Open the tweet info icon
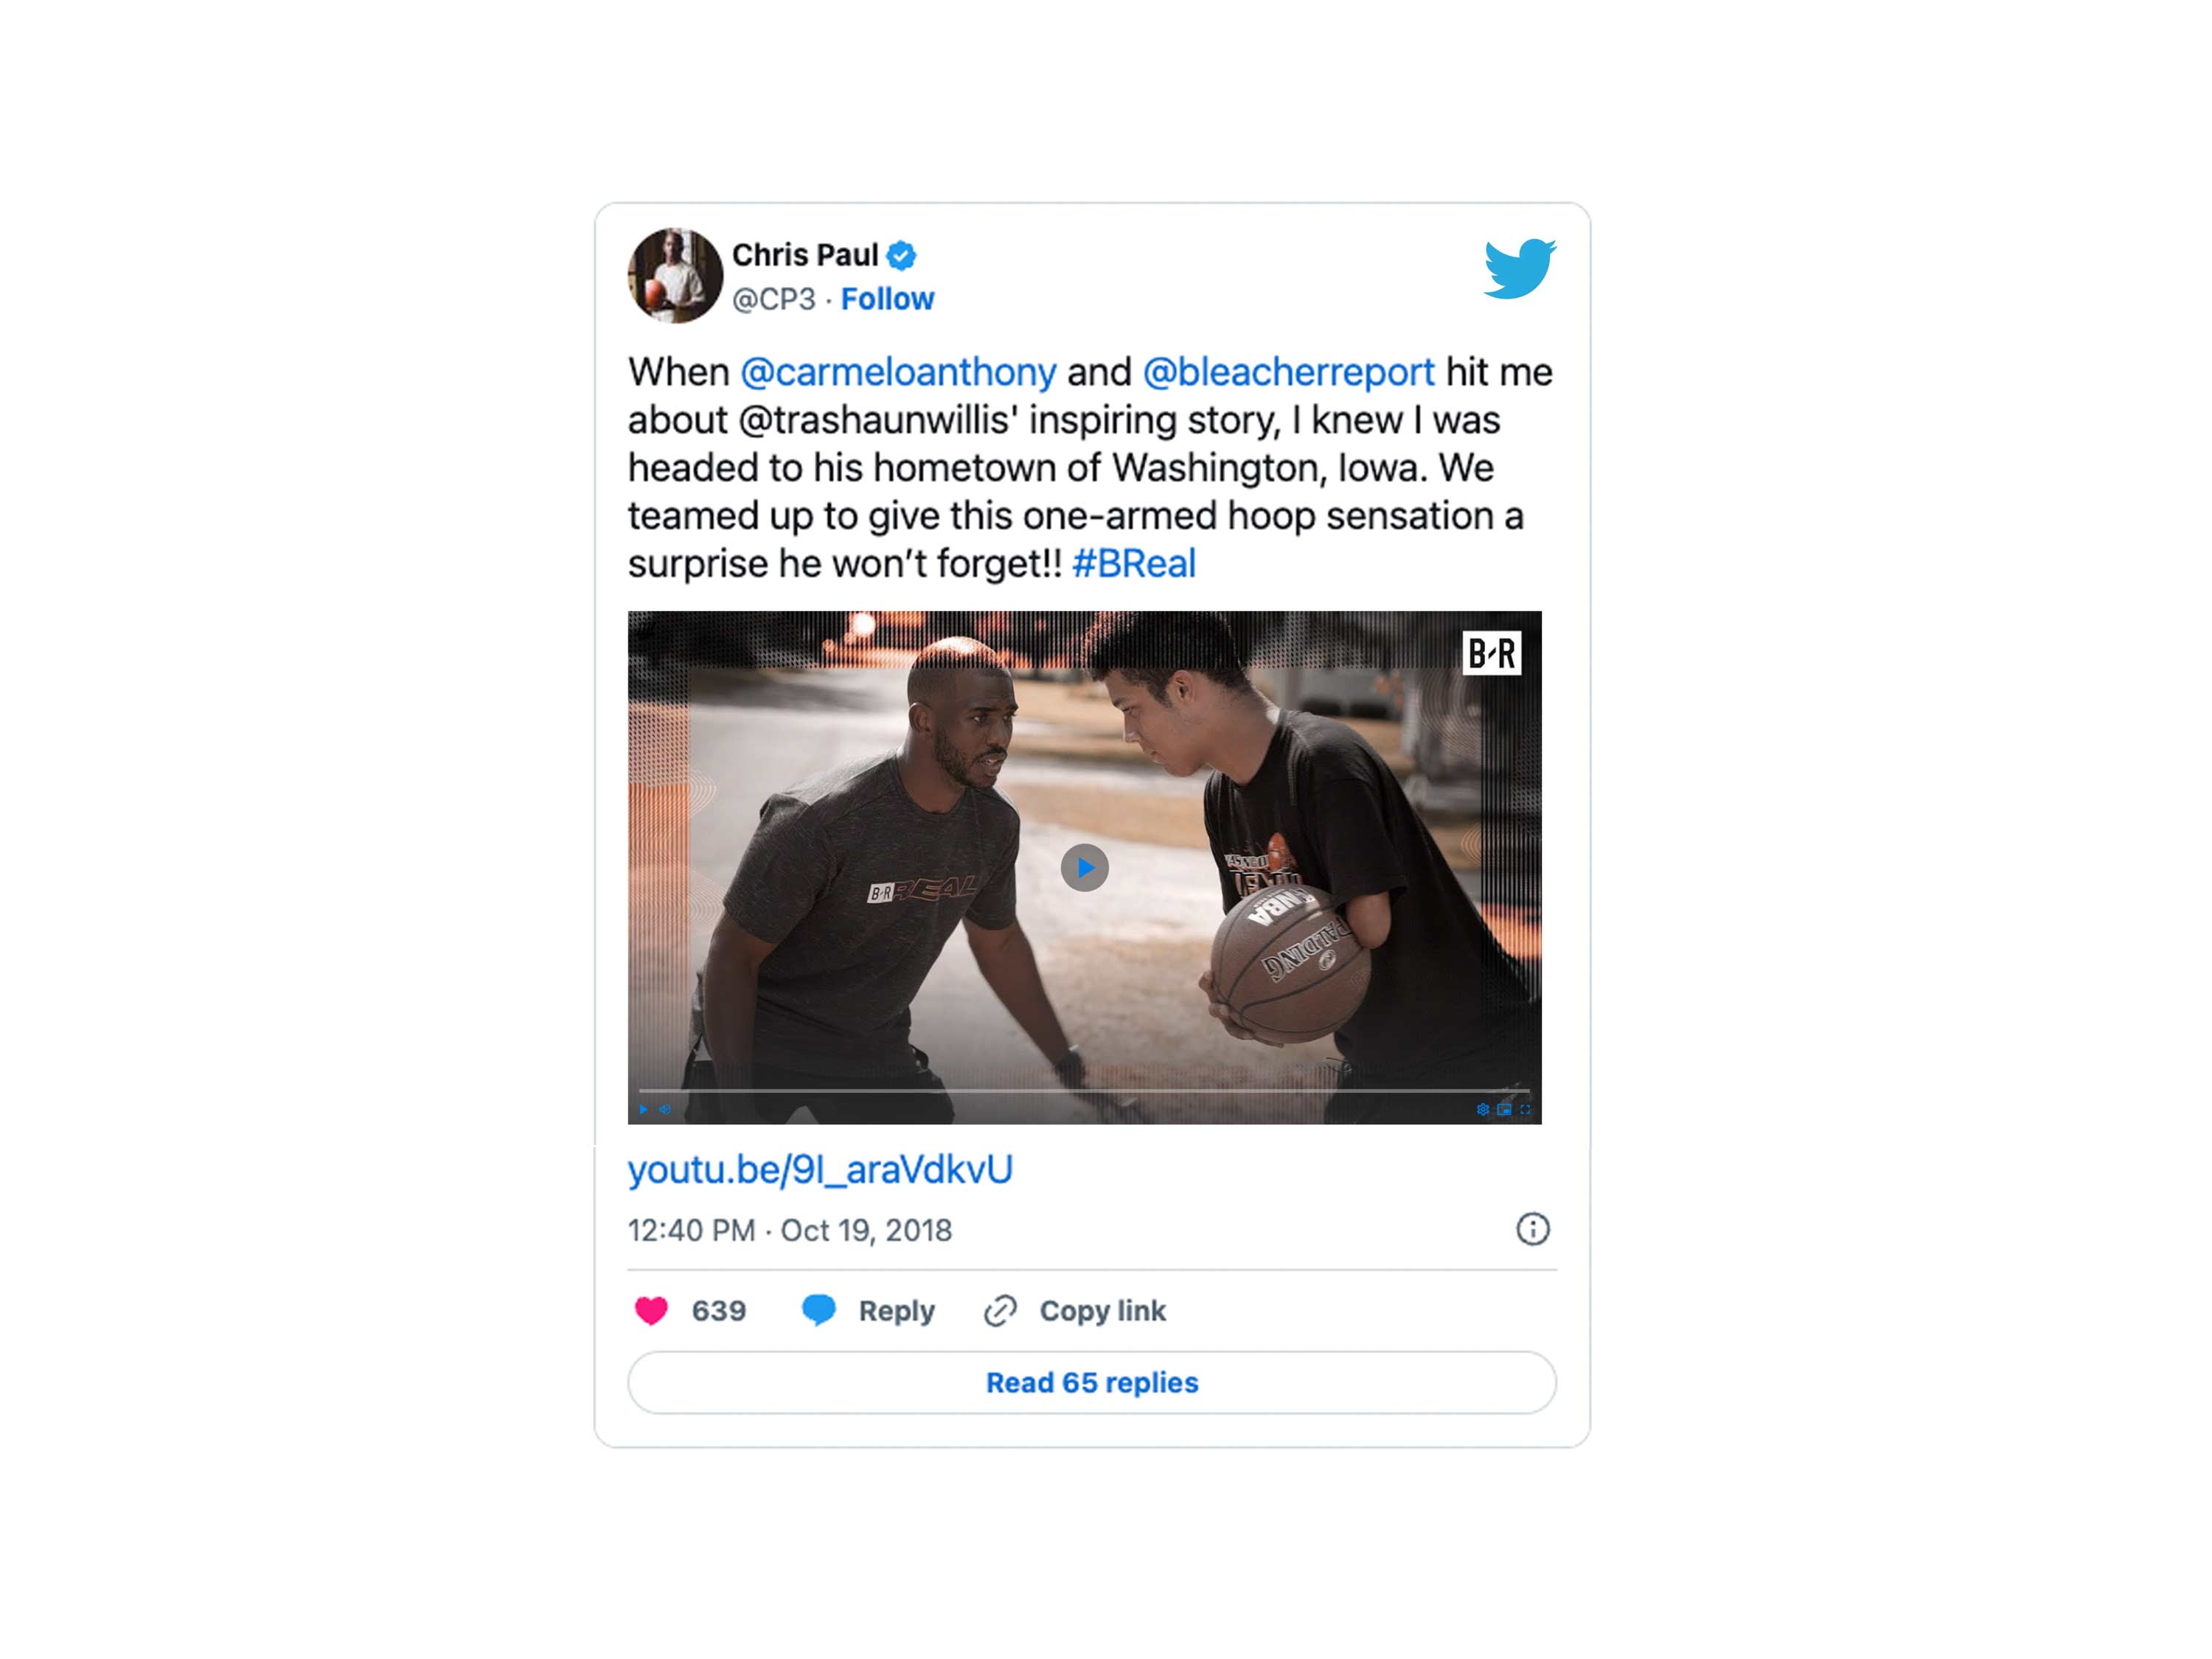2212x1659 pixels. tap(1532, 1229)
